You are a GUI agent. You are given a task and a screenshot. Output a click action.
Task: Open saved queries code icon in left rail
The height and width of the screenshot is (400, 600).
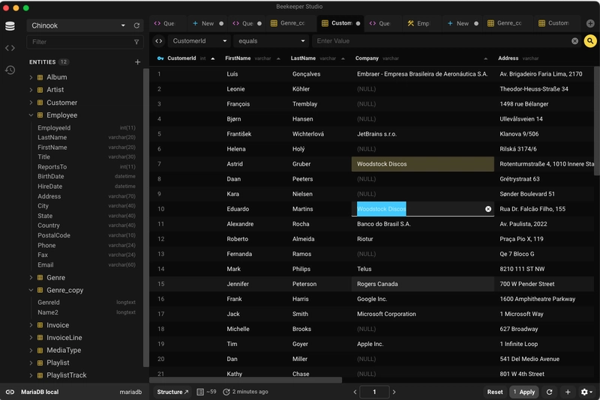pyautogui.click(x=10, y=48)
